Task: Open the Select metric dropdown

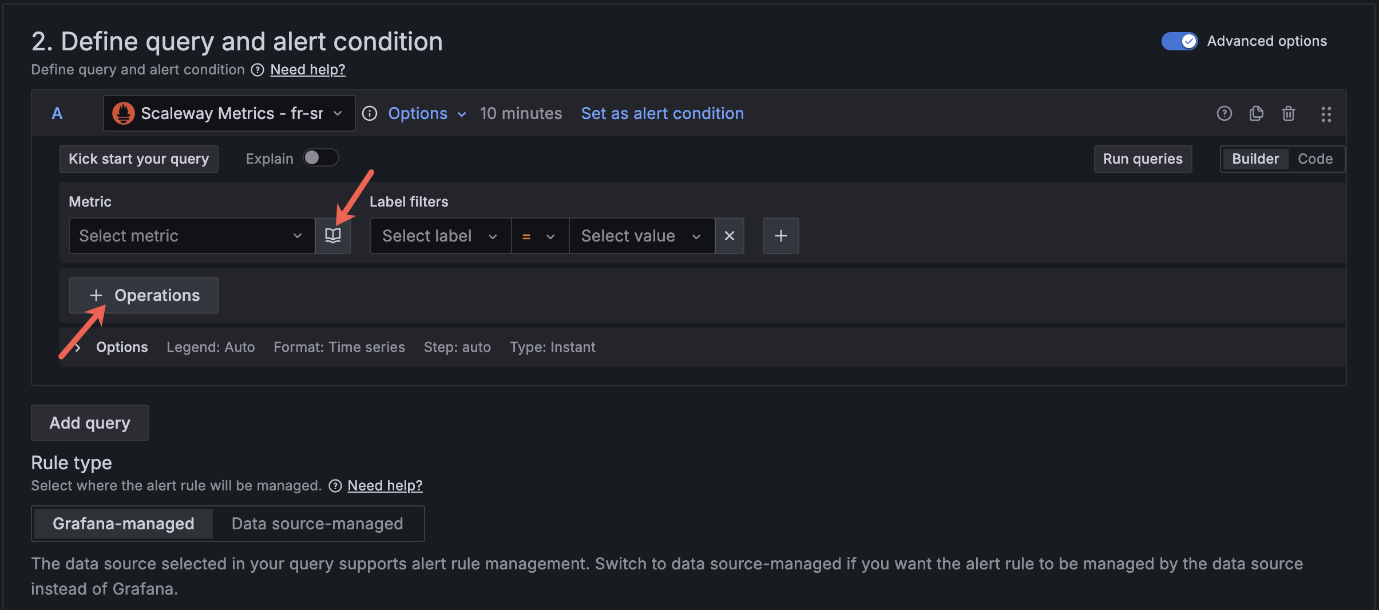Action: click(191, 236)
